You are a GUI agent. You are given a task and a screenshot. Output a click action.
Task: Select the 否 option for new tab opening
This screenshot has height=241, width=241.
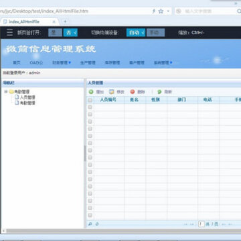[70, 33]
